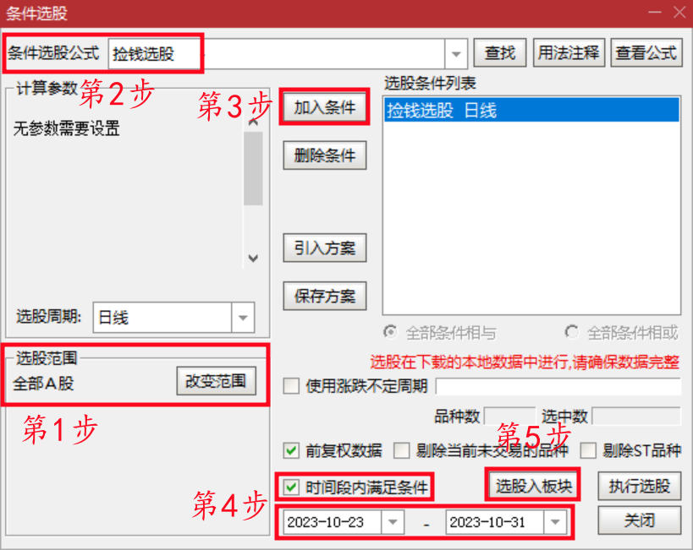Click 查看公式 to view the formula

click(646, 53)
